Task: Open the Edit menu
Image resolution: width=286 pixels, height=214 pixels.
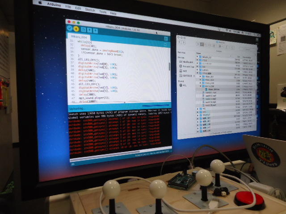Action: (x=78, y=8)
